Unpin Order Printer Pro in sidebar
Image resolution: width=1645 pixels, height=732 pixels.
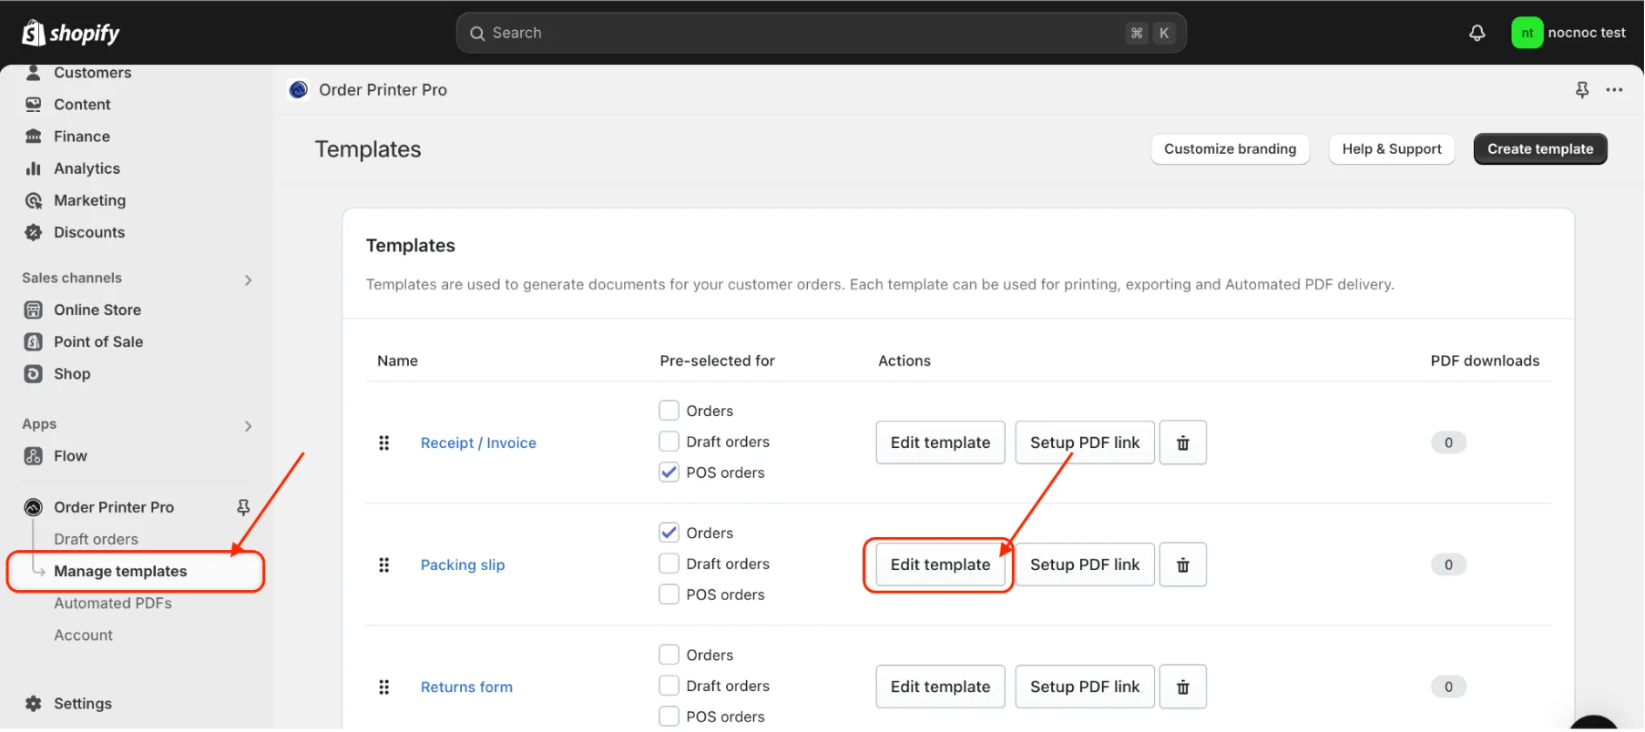coord(243,507)
